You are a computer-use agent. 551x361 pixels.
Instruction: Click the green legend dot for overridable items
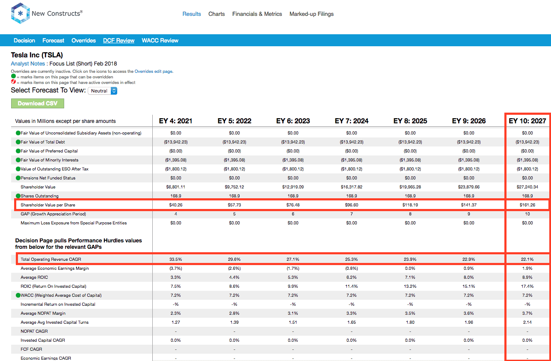[13, 76]
